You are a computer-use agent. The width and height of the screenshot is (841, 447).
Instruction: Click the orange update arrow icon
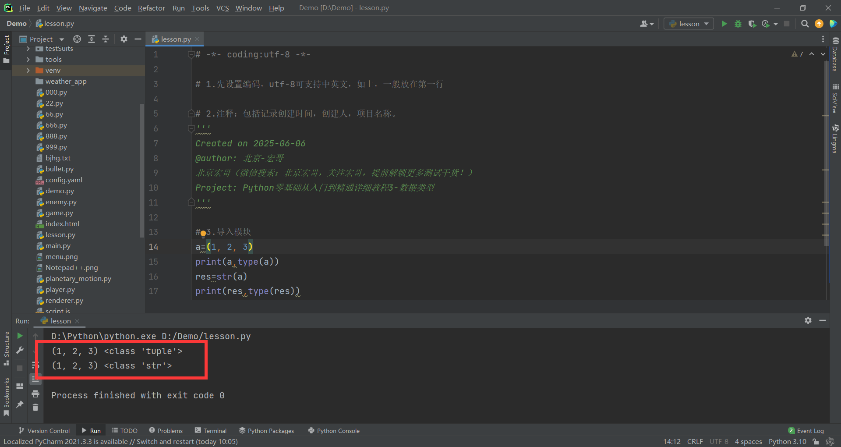[819, 24]
